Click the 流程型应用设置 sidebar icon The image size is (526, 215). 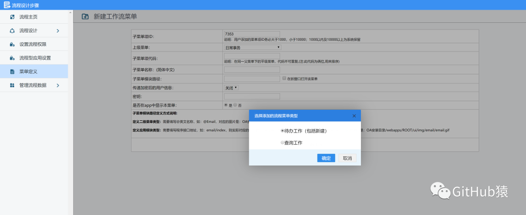(x=12, y=58)
